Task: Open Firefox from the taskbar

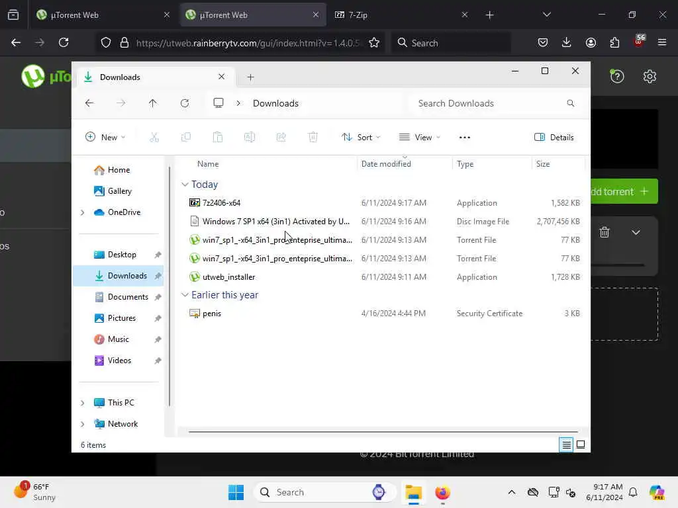Action: [442, 492]
